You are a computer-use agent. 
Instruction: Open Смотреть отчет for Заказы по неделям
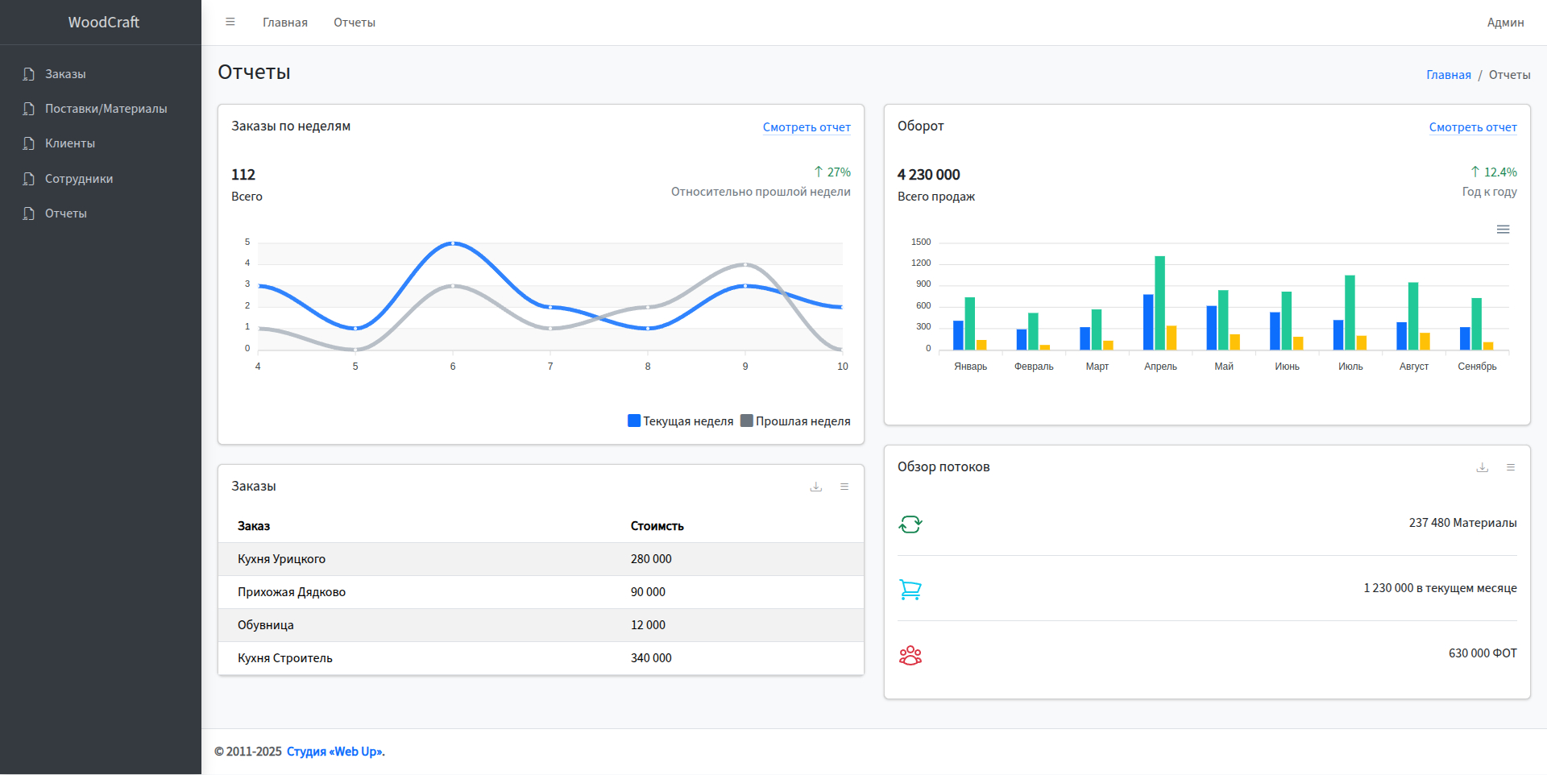coord(807,126)
